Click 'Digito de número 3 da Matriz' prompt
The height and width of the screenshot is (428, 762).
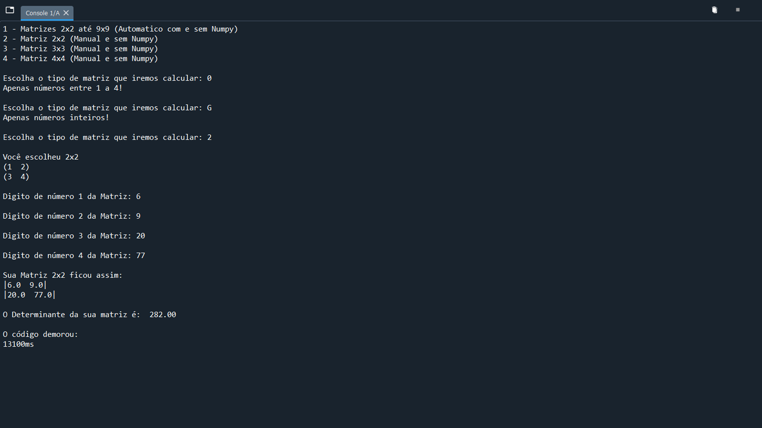pos(67,236)
